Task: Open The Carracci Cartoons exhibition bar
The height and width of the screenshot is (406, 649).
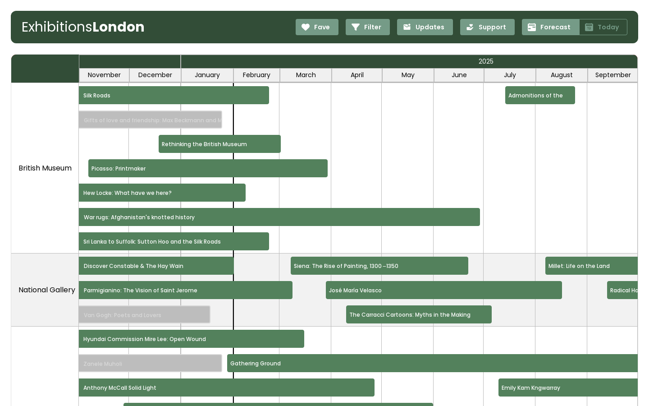Action: click(419, 314)
